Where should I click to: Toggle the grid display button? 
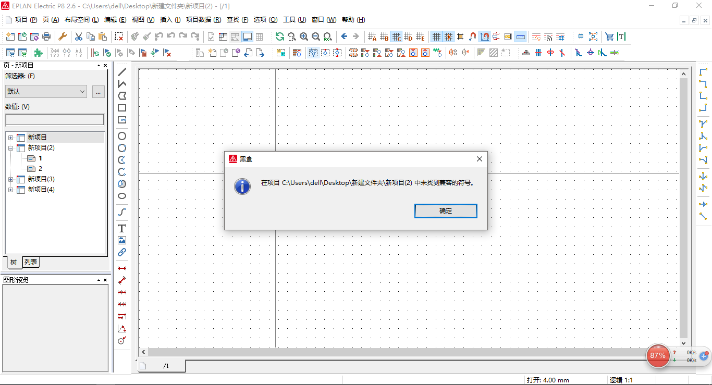point(436,36)
